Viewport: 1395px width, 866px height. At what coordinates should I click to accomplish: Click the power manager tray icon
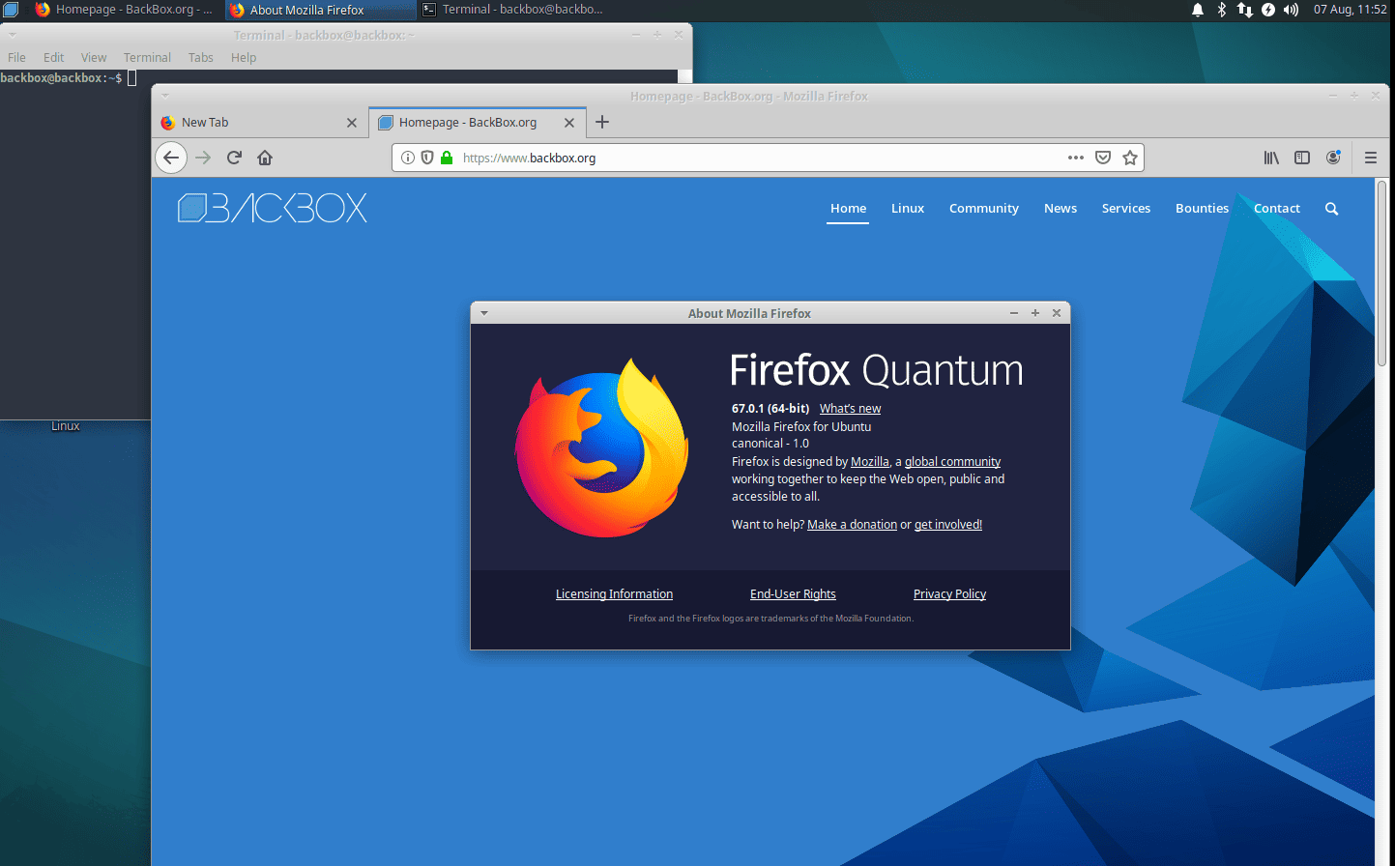point(1268,10)
